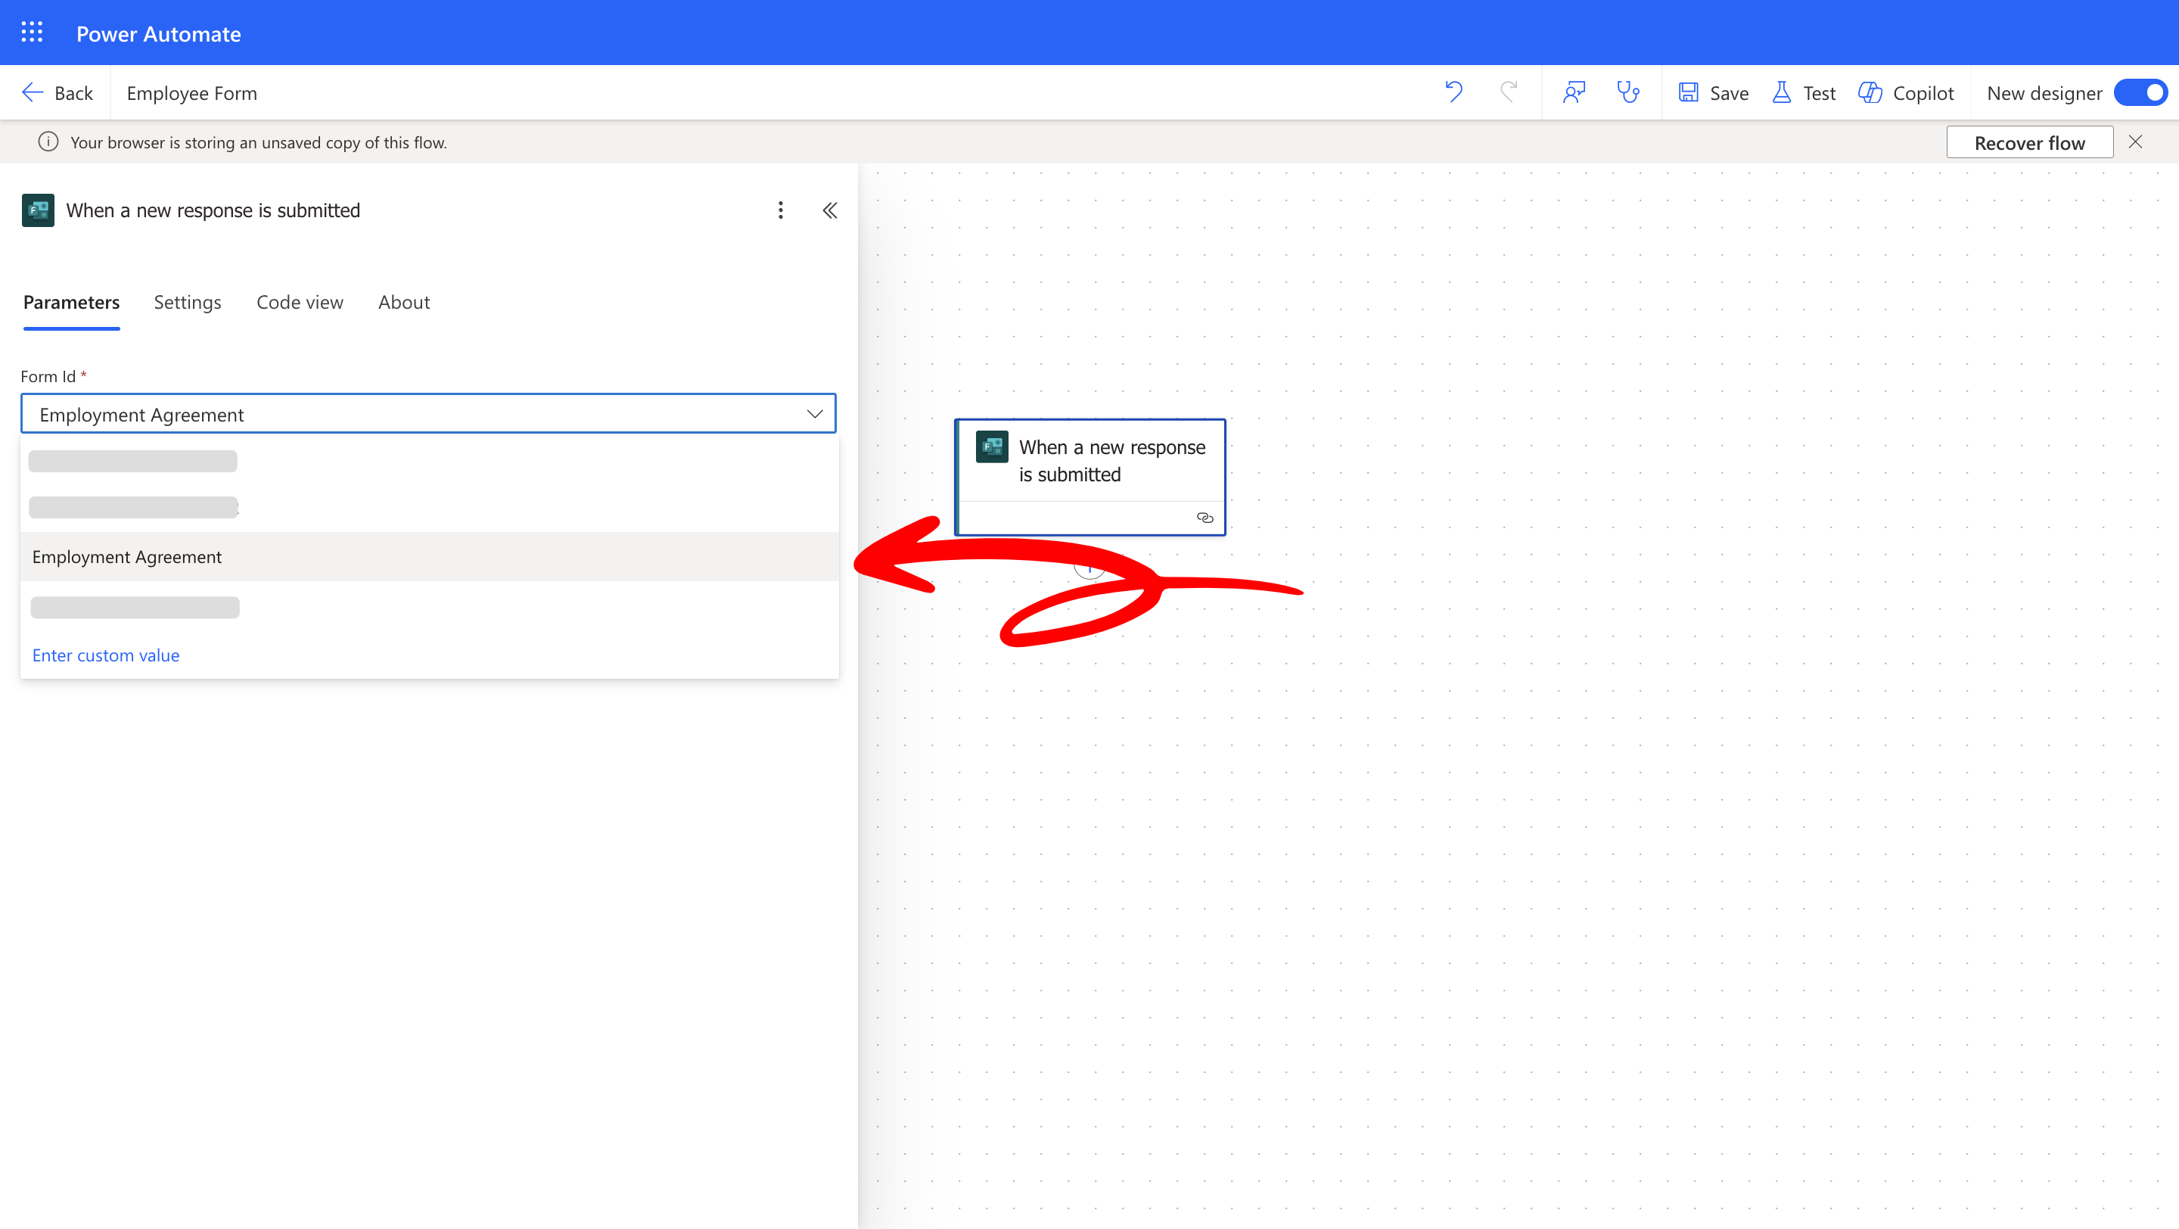Image resolution: width=2179 pixels, height=1229 pixels.
Task: Select Employment Agreement from dropdown list
Action: (x=127, y=556)
